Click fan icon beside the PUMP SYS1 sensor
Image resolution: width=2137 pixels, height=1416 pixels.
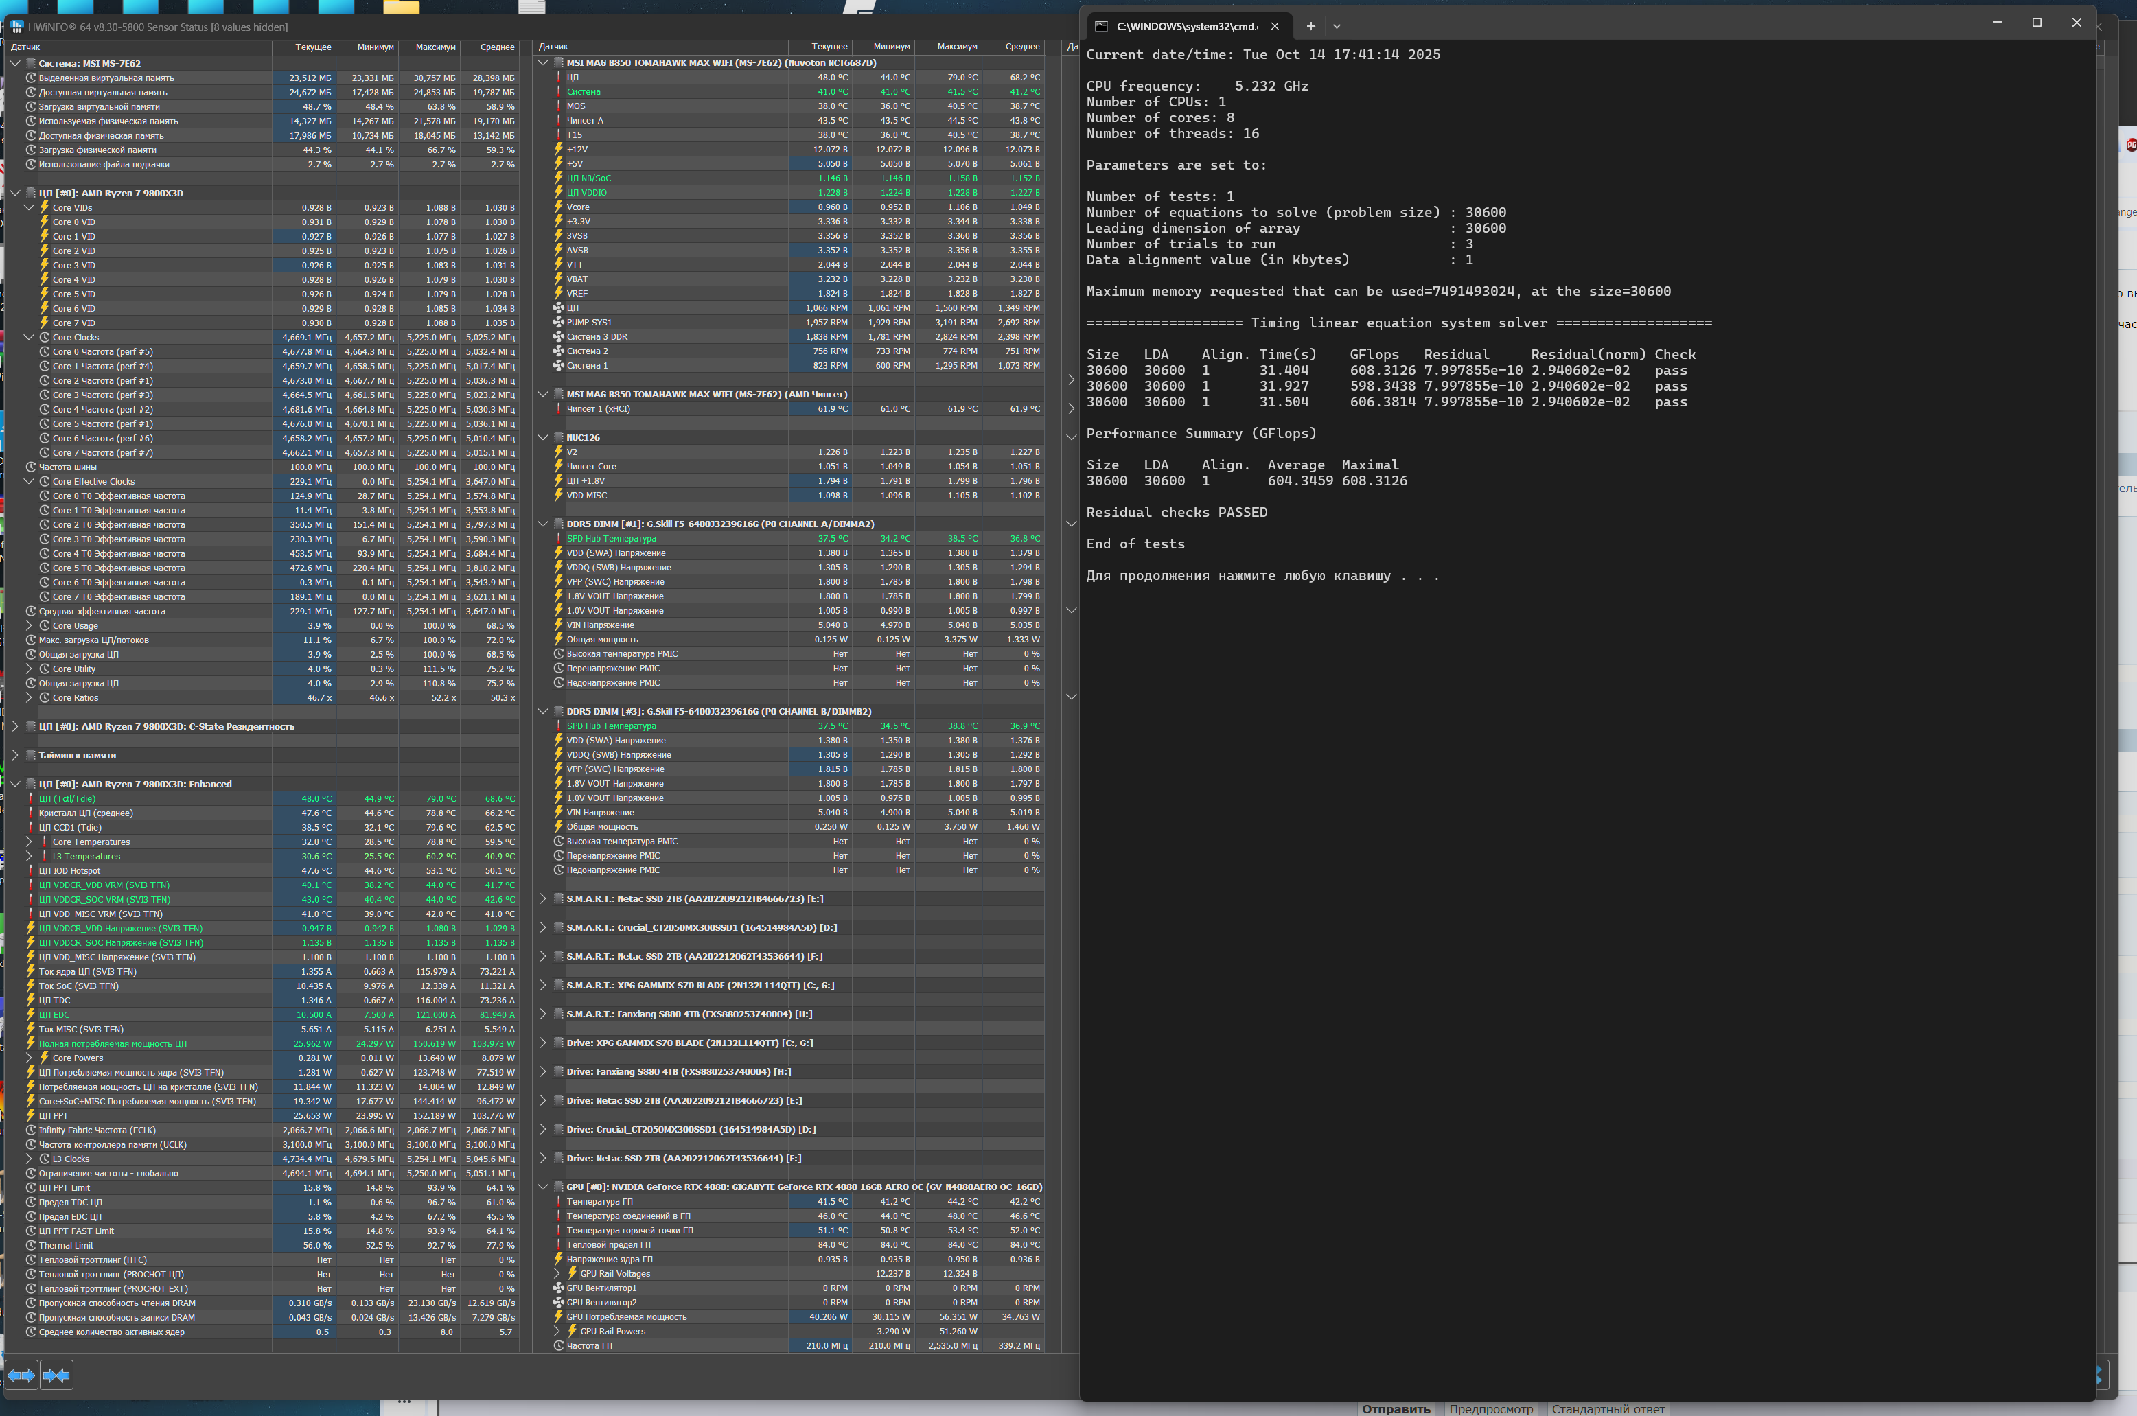coord(558,323)
